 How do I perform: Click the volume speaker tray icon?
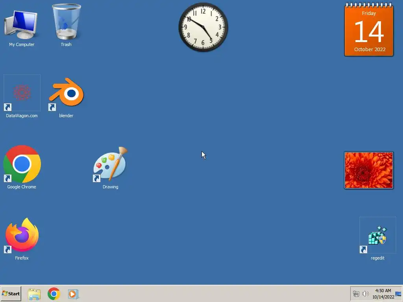click(365, 293)
